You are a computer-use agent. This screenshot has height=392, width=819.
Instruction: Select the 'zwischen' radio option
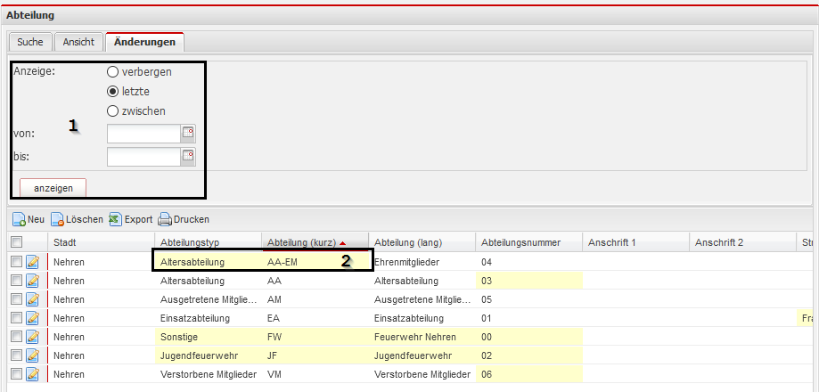[112, 110]
